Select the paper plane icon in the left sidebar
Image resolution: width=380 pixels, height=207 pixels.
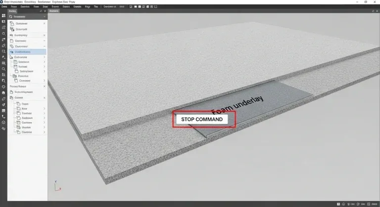tap(3, 105)
